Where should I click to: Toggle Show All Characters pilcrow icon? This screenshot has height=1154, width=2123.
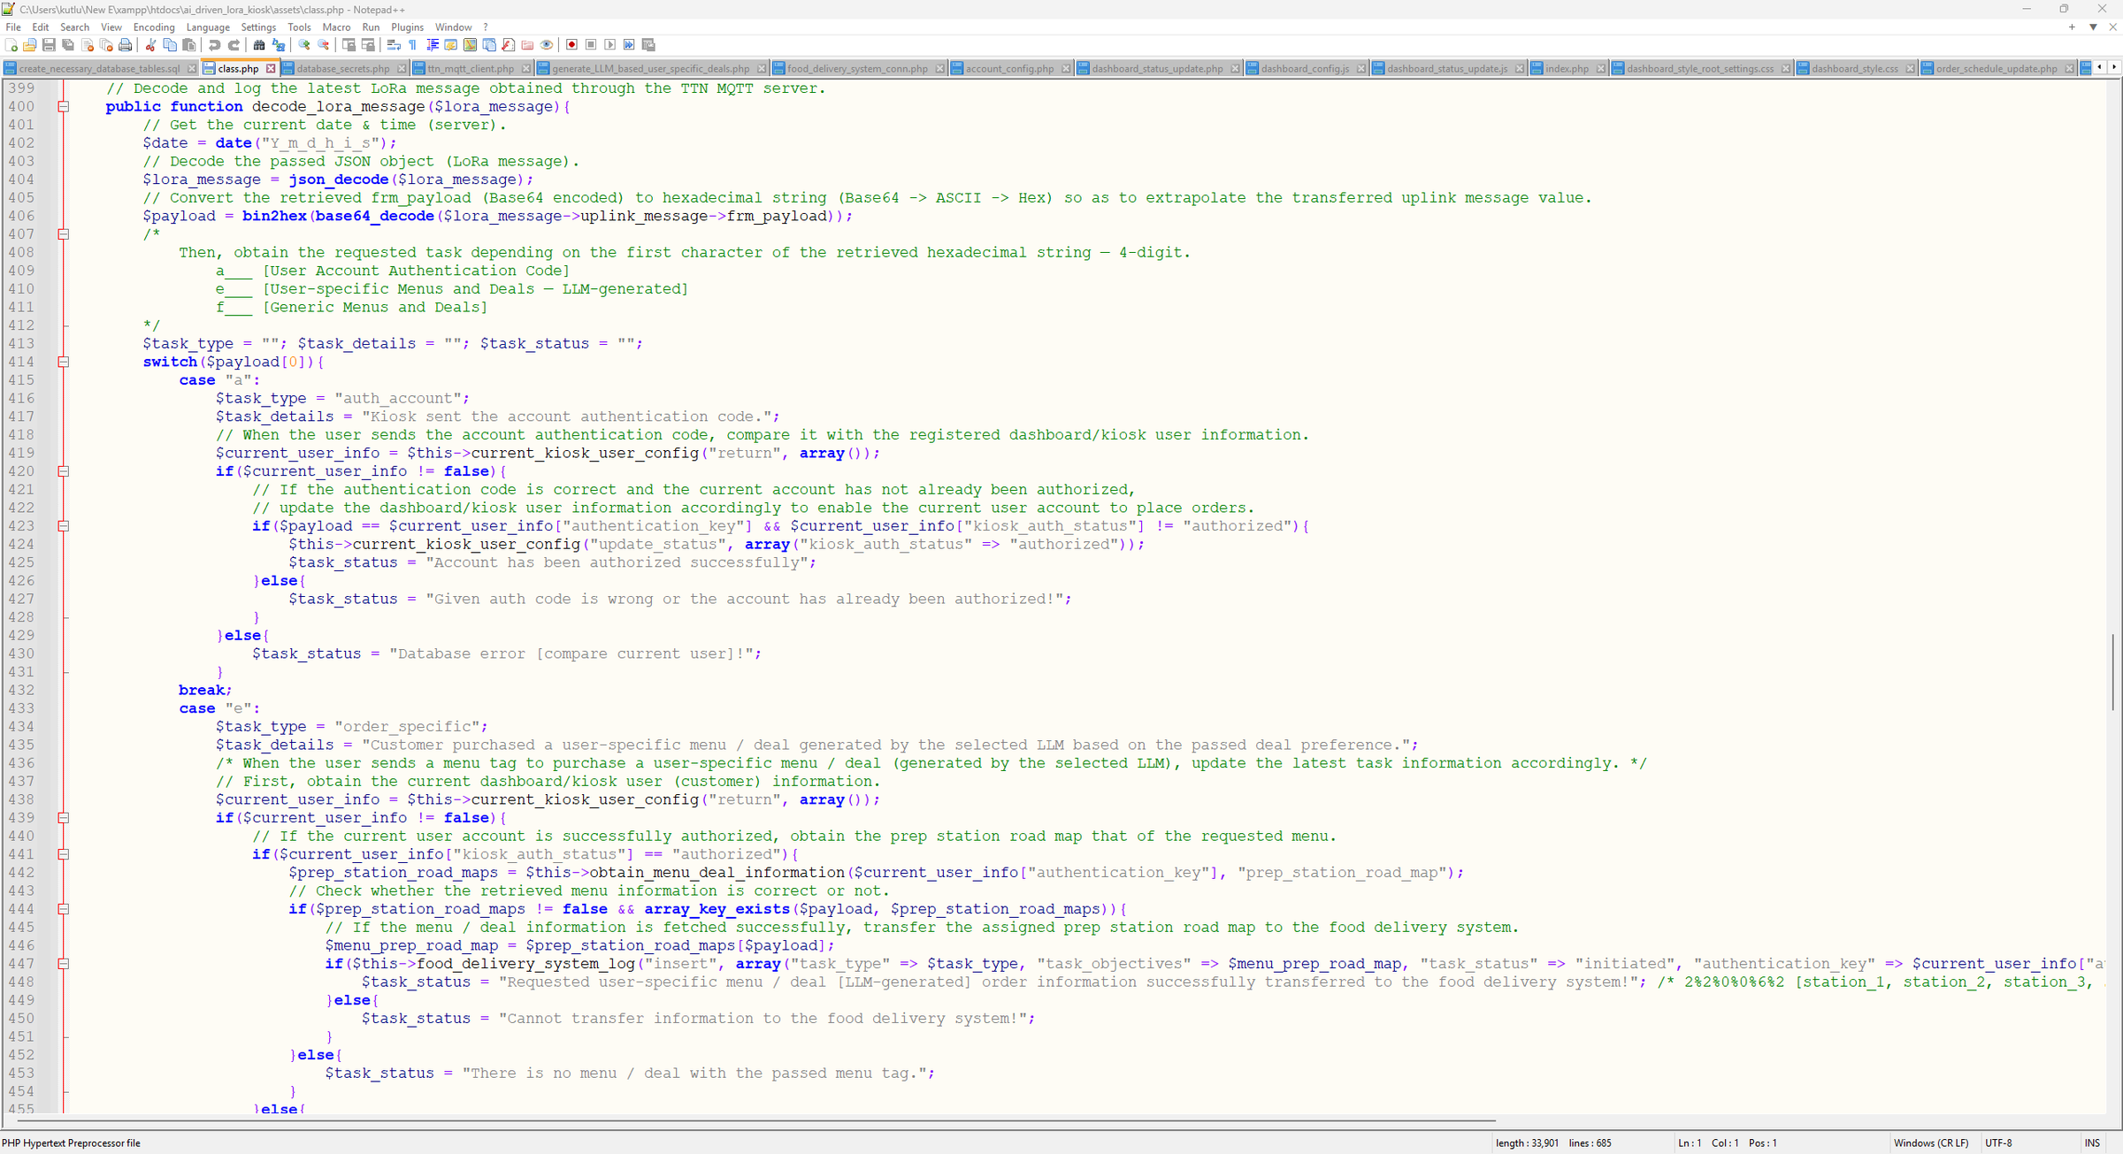coord(412,45)
